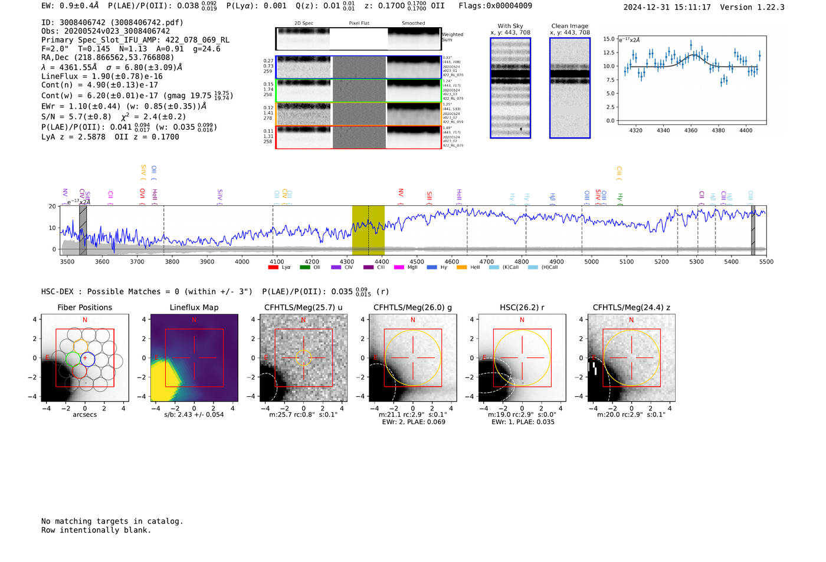Click the 'Row intentionally blank.' text
The height and width of the screenshot is (562, 826).
[96, 530]
